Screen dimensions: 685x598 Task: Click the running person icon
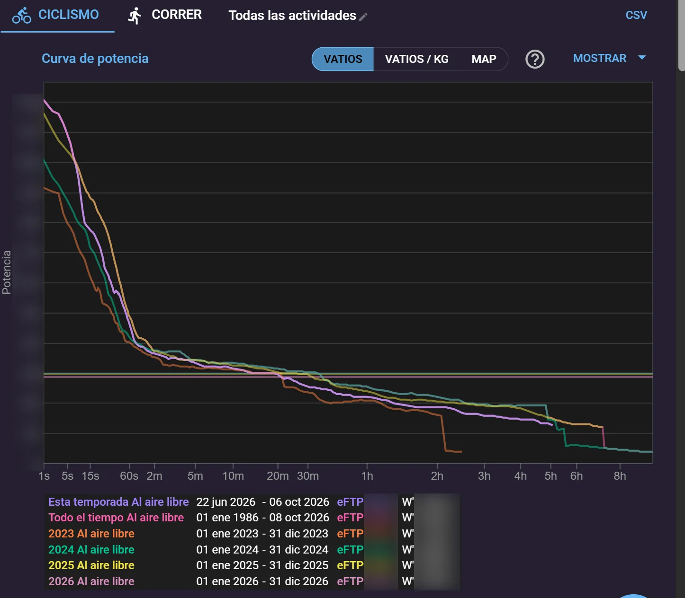[x=135, y=16]
